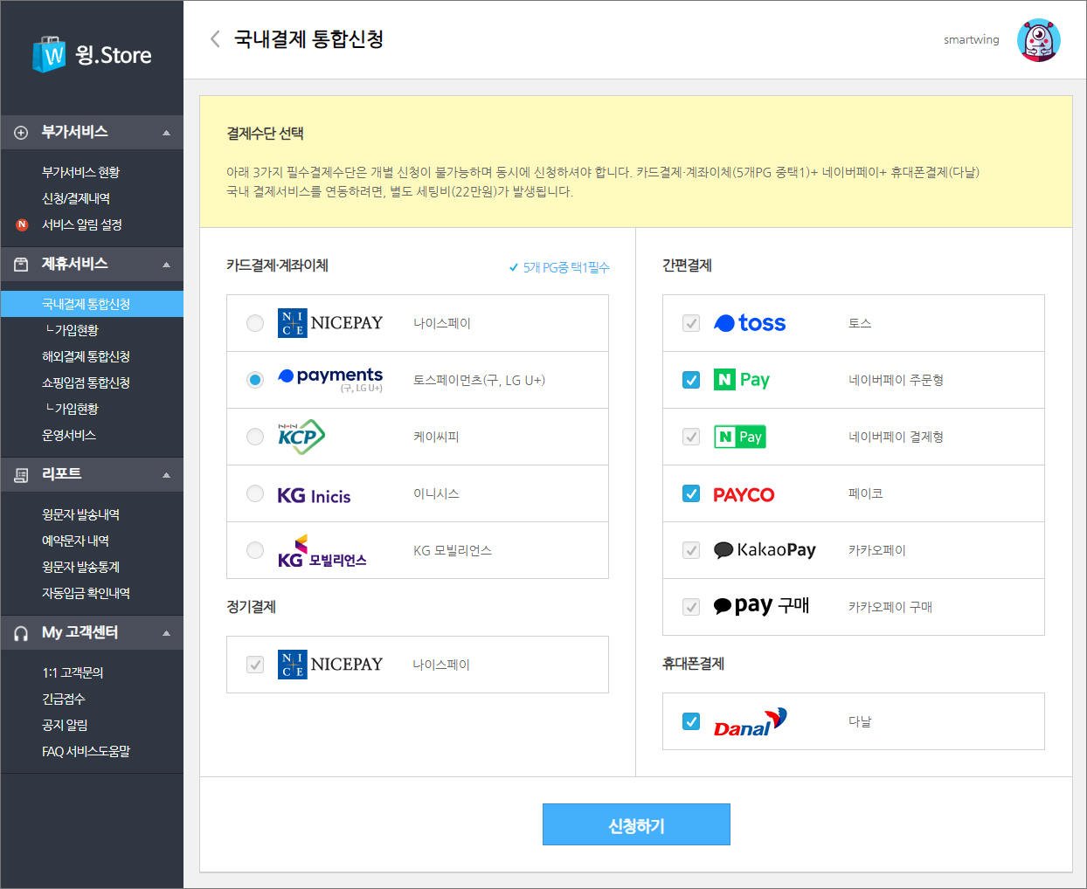
Task: Toggle the 카카오페이 checkbox
Action: point(691,550)
